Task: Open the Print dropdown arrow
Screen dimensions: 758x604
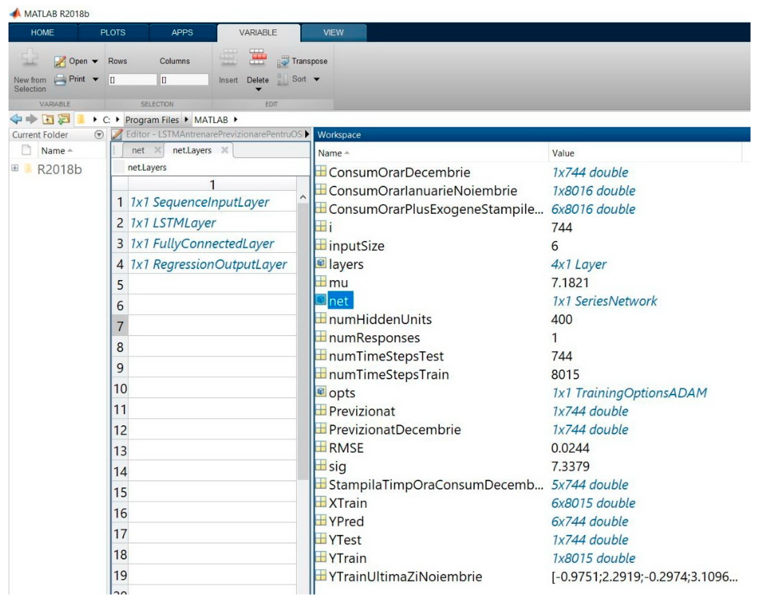Action: click(95, 79)
